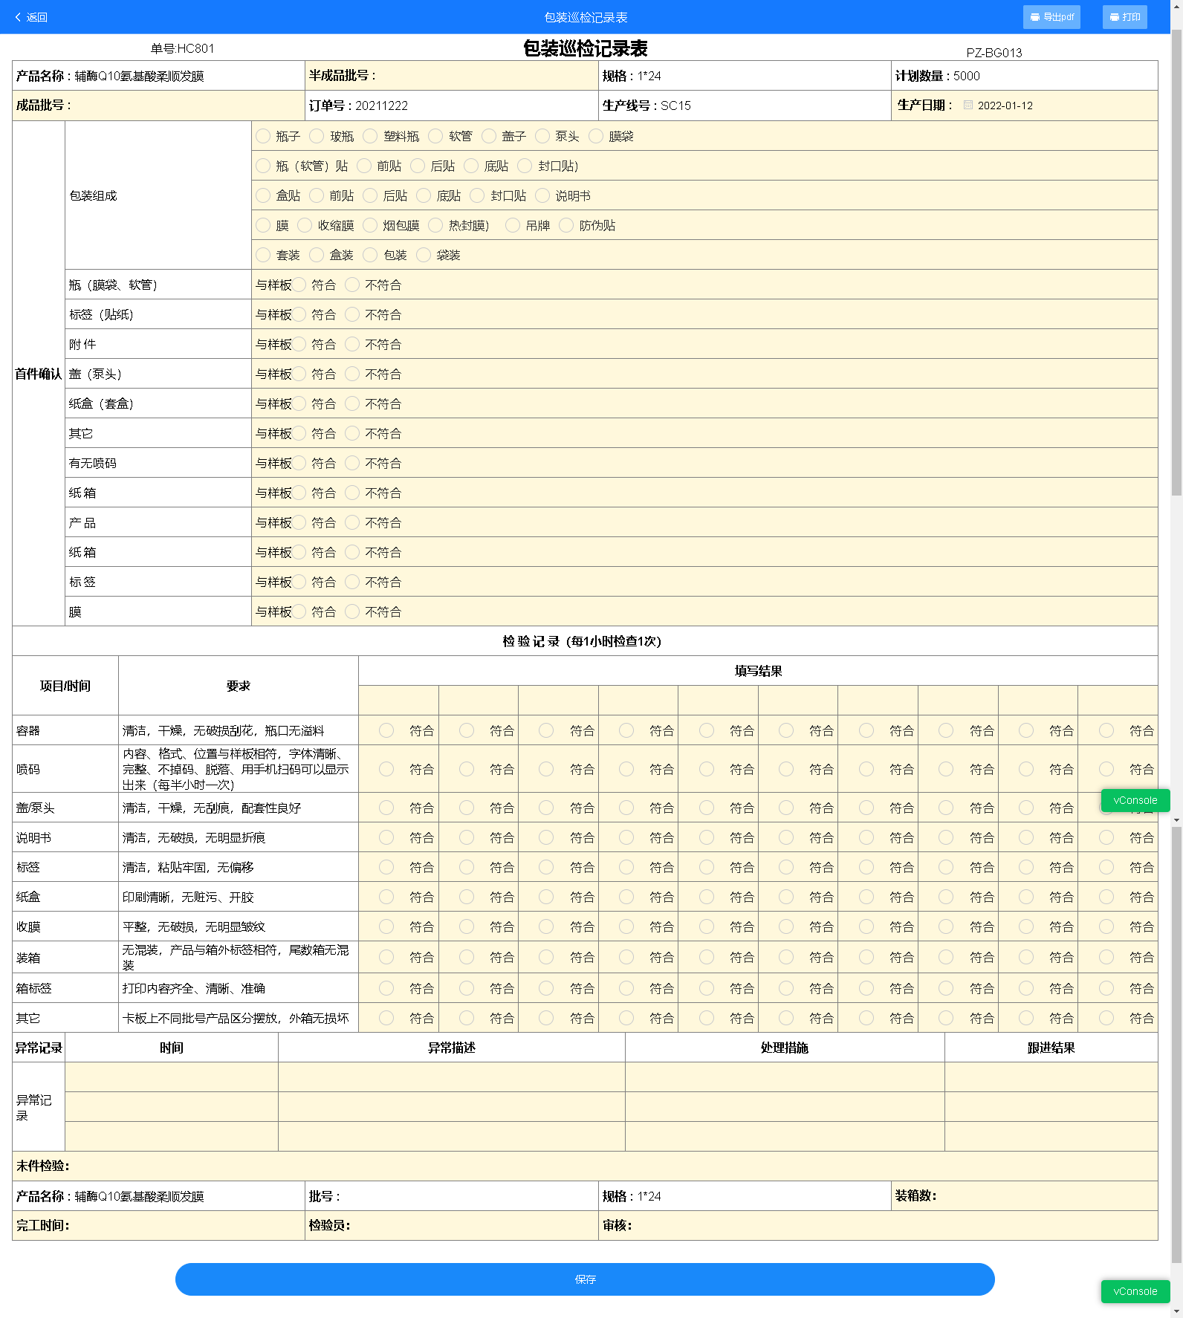The width and height of the screenshot is (1183, 1318).
Task: Mark 有无喷码 row as 符合
Action: click(299, 463)
